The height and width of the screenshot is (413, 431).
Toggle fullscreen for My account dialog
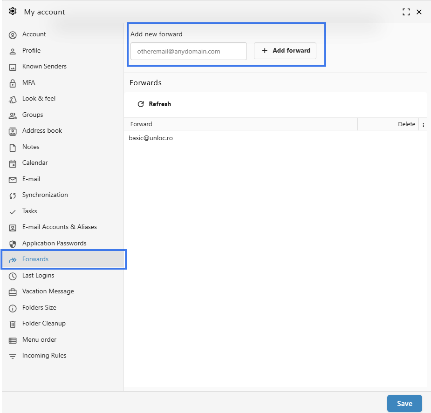(406, 12)
